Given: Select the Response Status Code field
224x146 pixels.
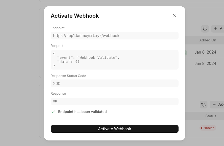Looking at the screenshot, I should click(115, 83).
